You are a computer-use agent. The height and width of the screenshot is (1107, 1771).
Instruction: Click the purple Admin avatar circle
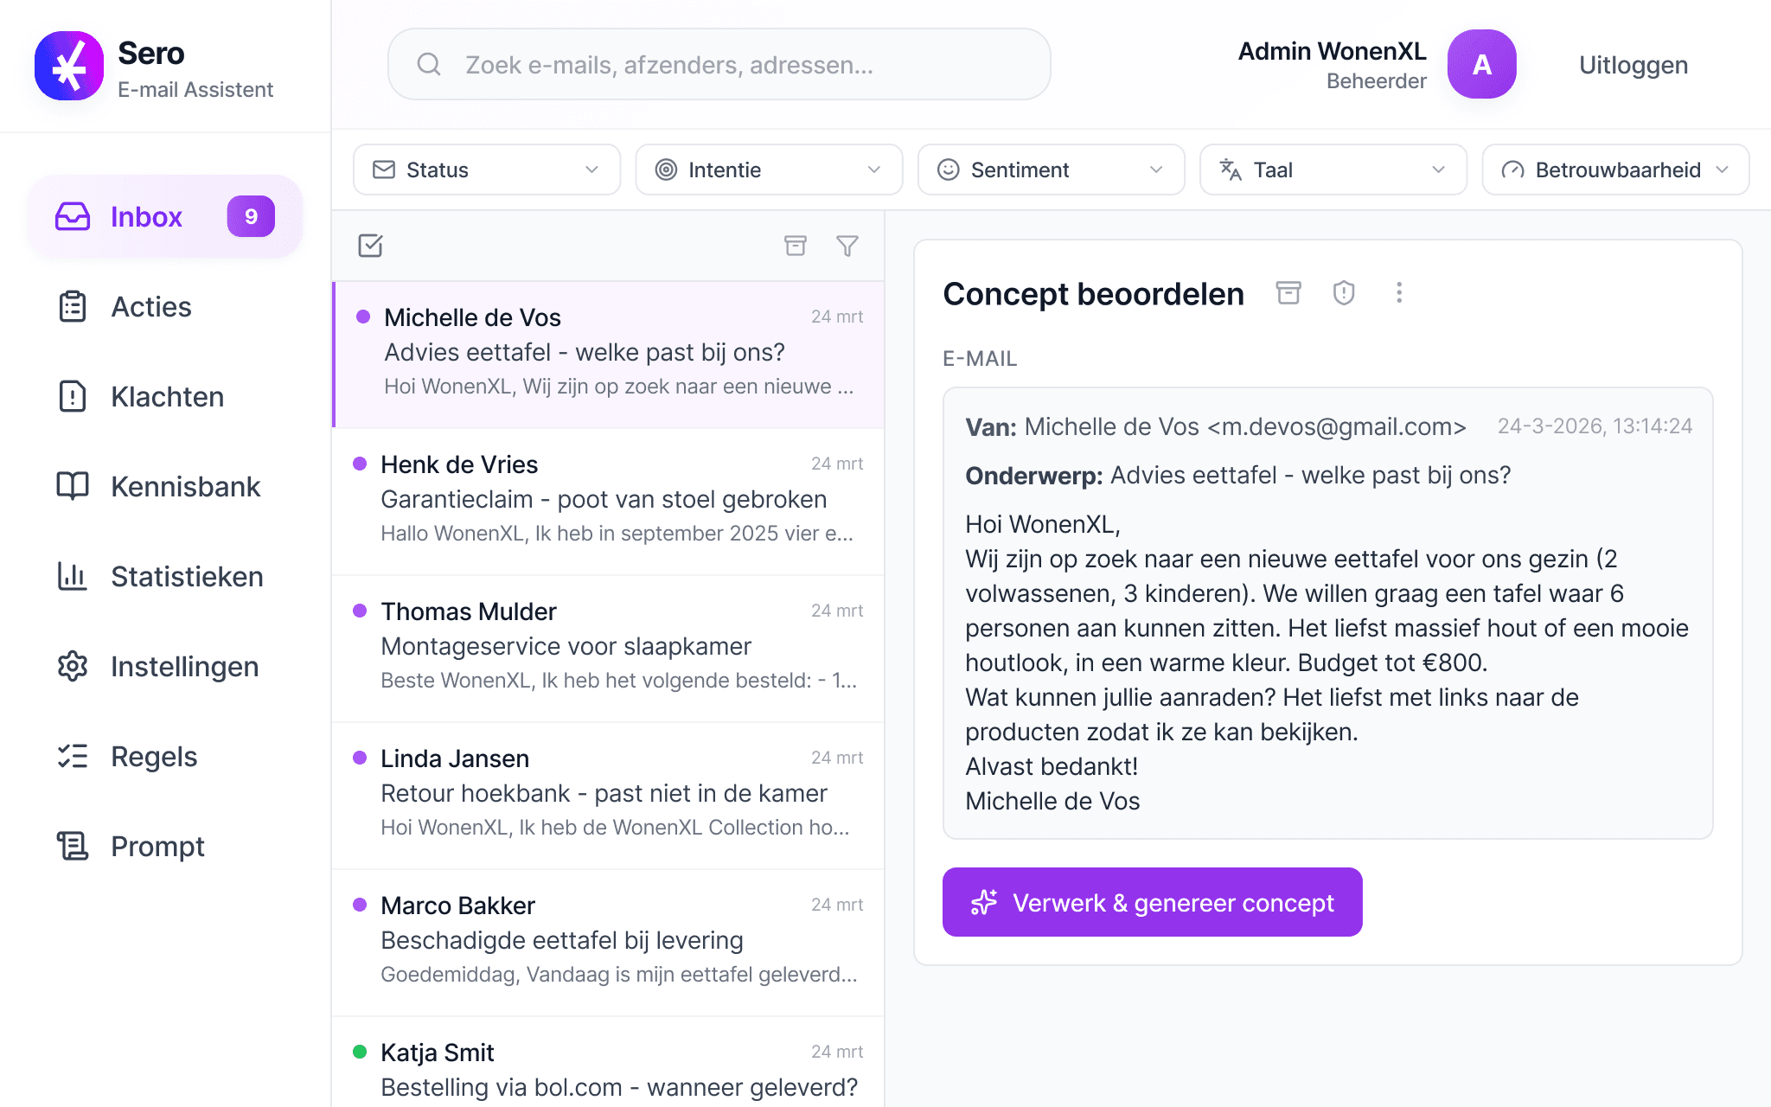1481,65
